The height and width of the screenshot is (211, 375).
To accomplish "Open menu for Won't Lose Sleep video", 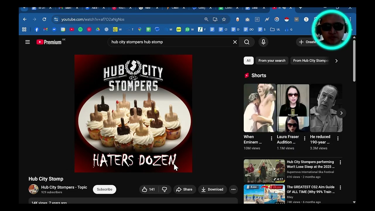I will pyautogui.click(x=340, y=162).
